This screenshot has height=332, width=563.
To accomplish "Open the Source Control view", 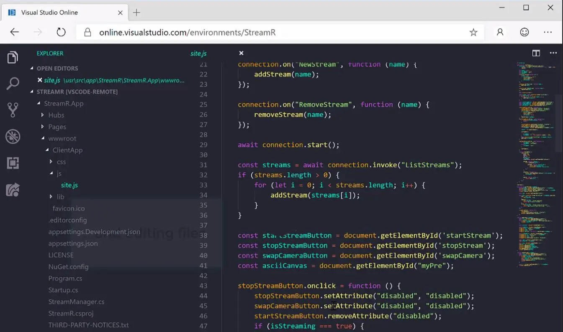I will [12, 110].
